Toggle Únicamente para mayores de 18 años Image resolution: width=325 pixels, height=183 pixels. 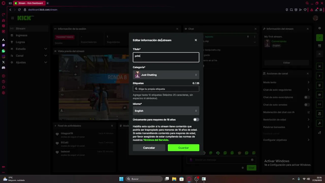click(x=196, y=119)
